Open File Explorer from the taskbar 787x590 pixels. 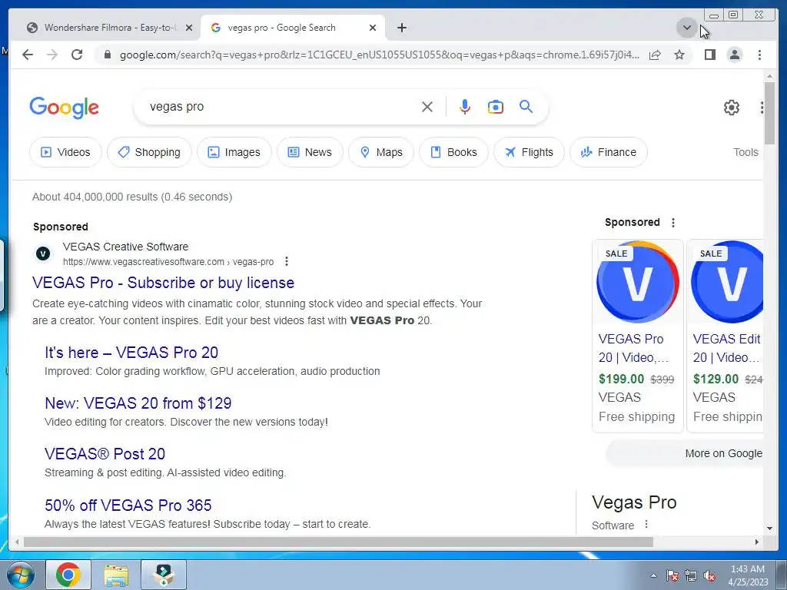[116, 575]
